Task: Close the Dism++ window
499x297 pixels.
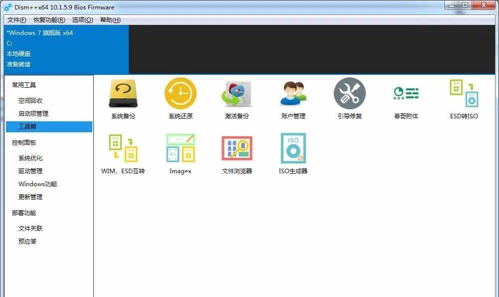Action: coord(484,5)
